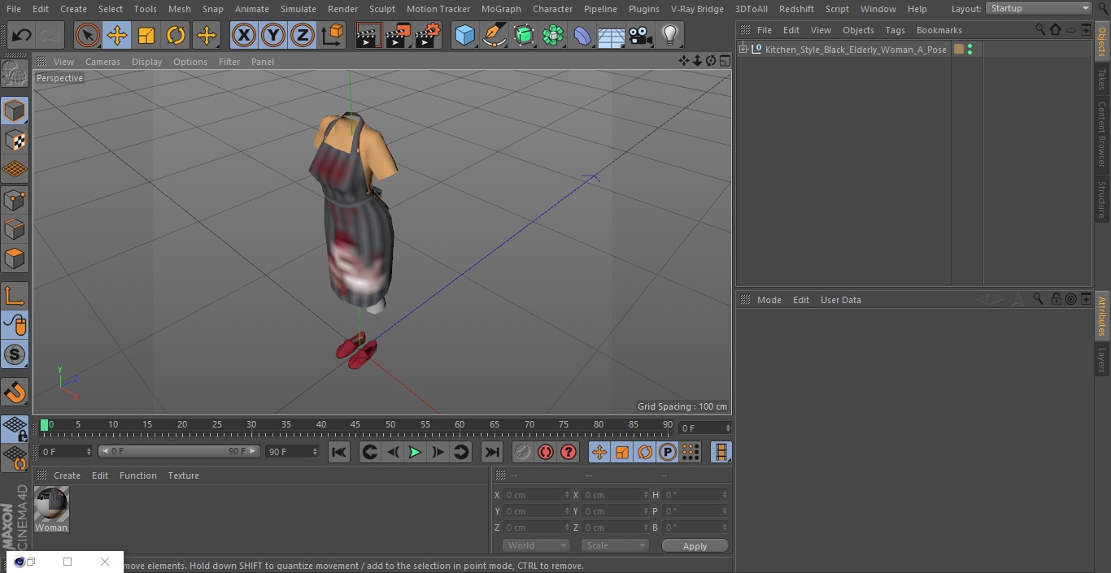The width and height of the screenshot is (1111, 573).
Task: Click timeline frame marker at 45
Action: 355,424
